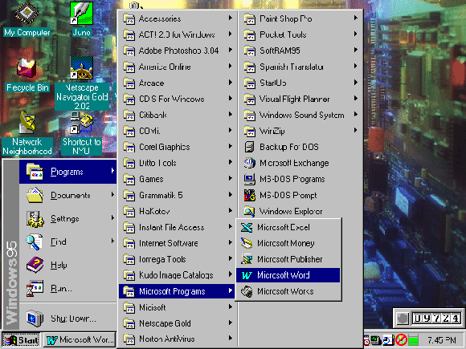Viewport: 466px width, 349px height.
Task: Click the Shut Down monitor icon
Action: tap(35, 319)
